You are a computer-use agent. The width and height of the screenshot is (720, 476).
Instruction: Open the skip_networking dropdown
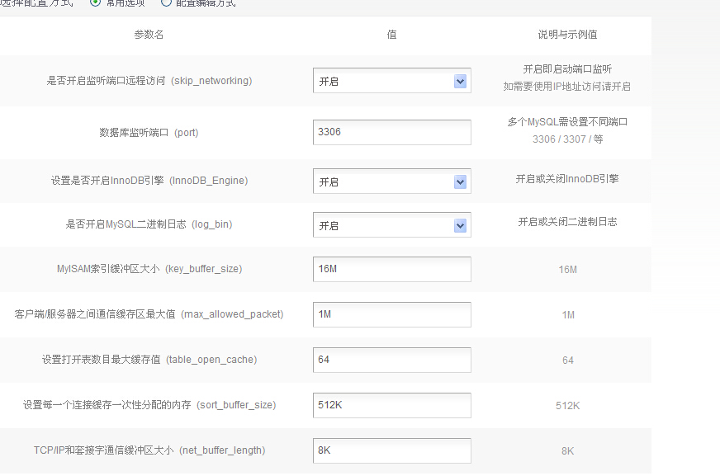(391, 81)
